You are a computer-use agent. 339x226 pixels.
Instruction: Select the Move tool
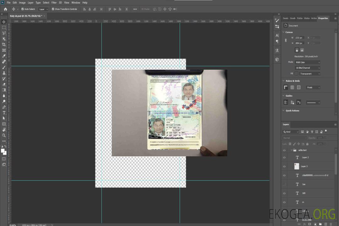tap(4, 22)
